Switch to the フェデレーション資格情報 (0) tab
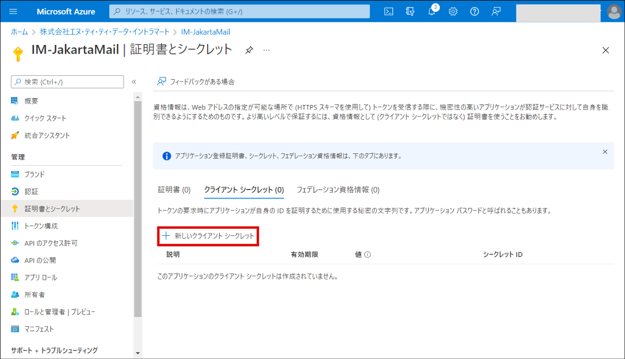Screen dimensions: 625x359 click(x=338, y=190)
